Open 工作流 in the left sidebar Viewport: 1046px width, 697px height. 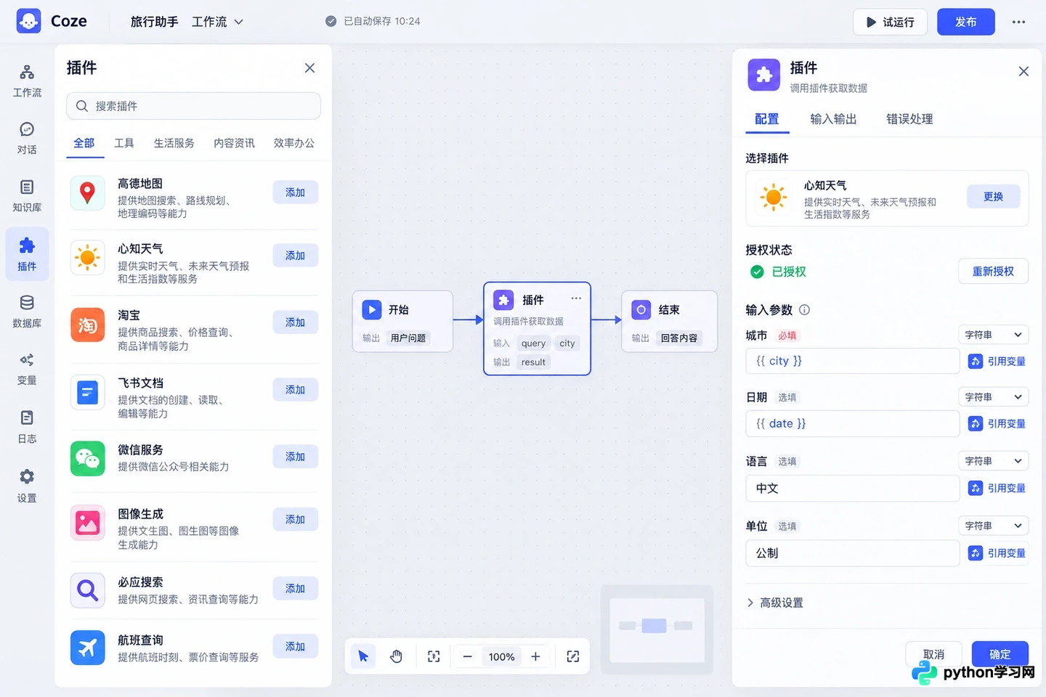pyautogui.click(x=27, y=81)
